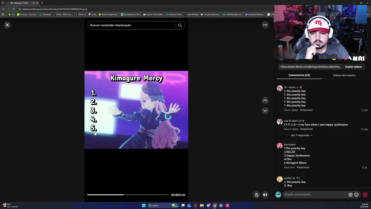Go back in browser
The width and height of the screenshot is (371, 209).
tap(3, 9)
